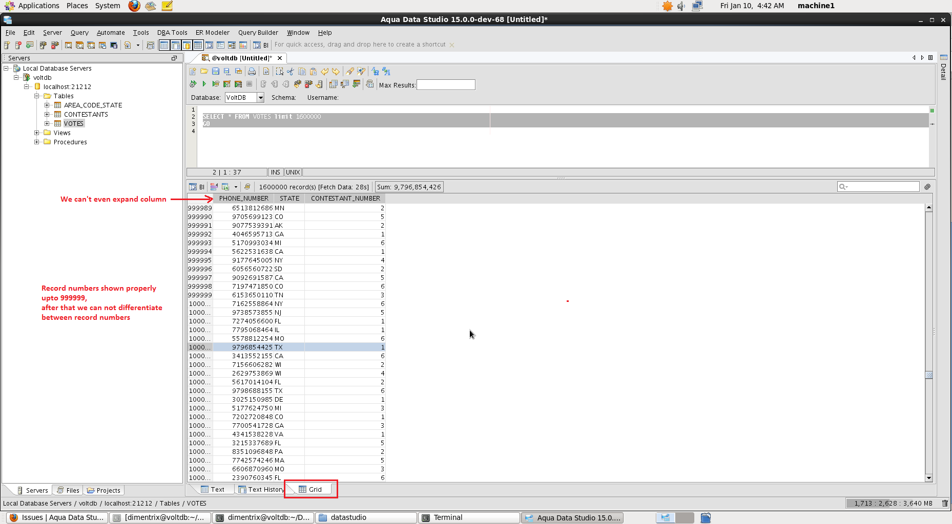Click the scroll up arrow of results grid
This screenshot has width=952, height=524.
929,208
